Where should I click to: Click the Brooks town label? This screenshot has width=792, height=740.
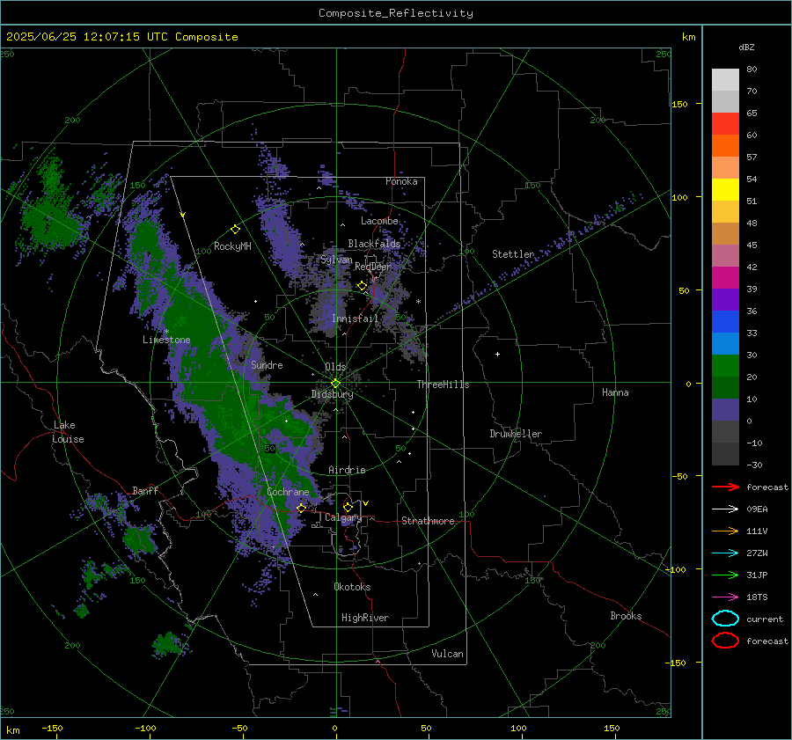click(626, 616)
